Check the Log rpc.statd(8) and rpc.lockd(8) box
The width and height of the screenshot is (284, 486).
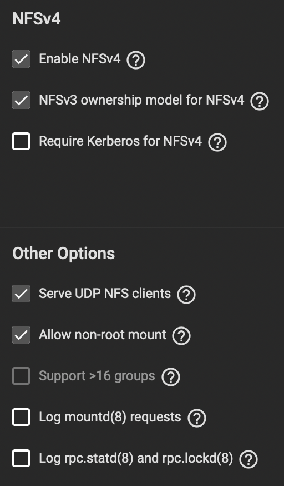click(x=21, y=458)
